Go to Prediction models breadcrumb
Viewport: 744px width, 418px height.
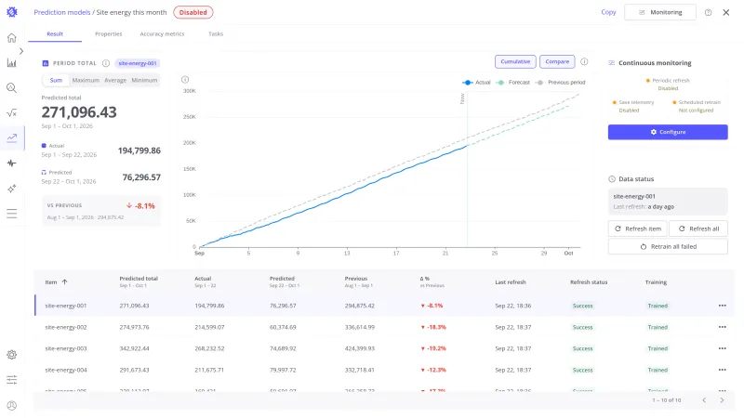61,12
